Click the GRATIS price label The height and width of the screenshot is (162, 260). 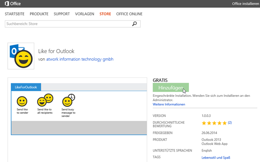[160, 80]
